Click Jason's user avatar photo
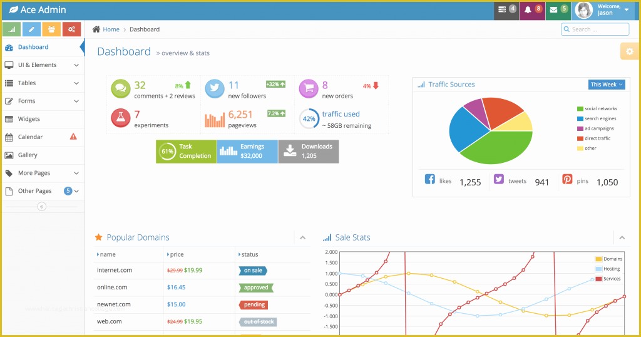 [584, 10]
